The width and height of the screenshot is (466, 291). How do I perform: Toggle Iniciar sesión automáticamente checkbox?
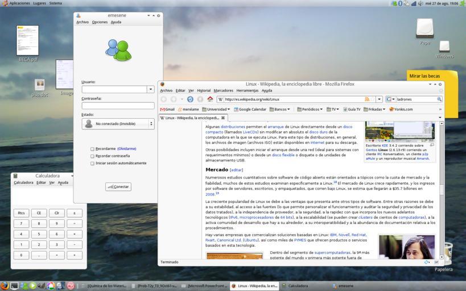click(x=92, y=163)
